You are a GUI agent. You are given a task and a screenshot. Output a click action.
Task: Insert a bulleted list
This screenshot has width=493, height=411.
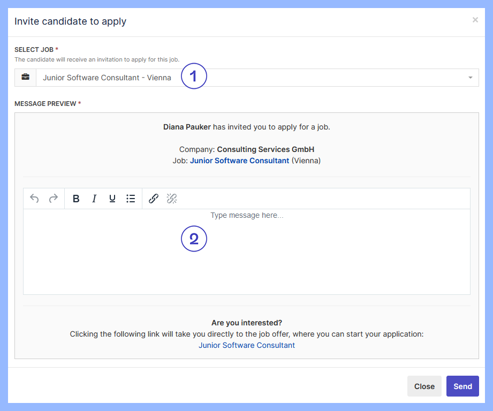(x=131, y=199)
